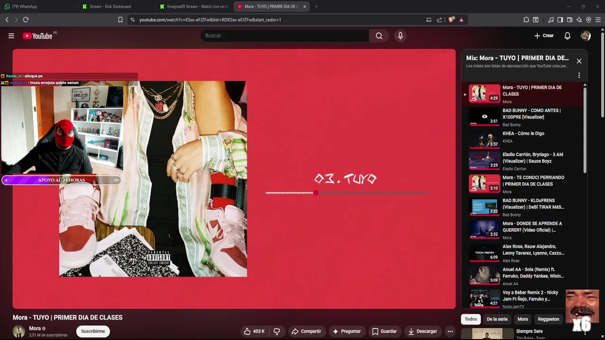Play Alex Rose, Rauw Alejandro track
The height and width of the screenshot is (340, 605).
(523, 253)
